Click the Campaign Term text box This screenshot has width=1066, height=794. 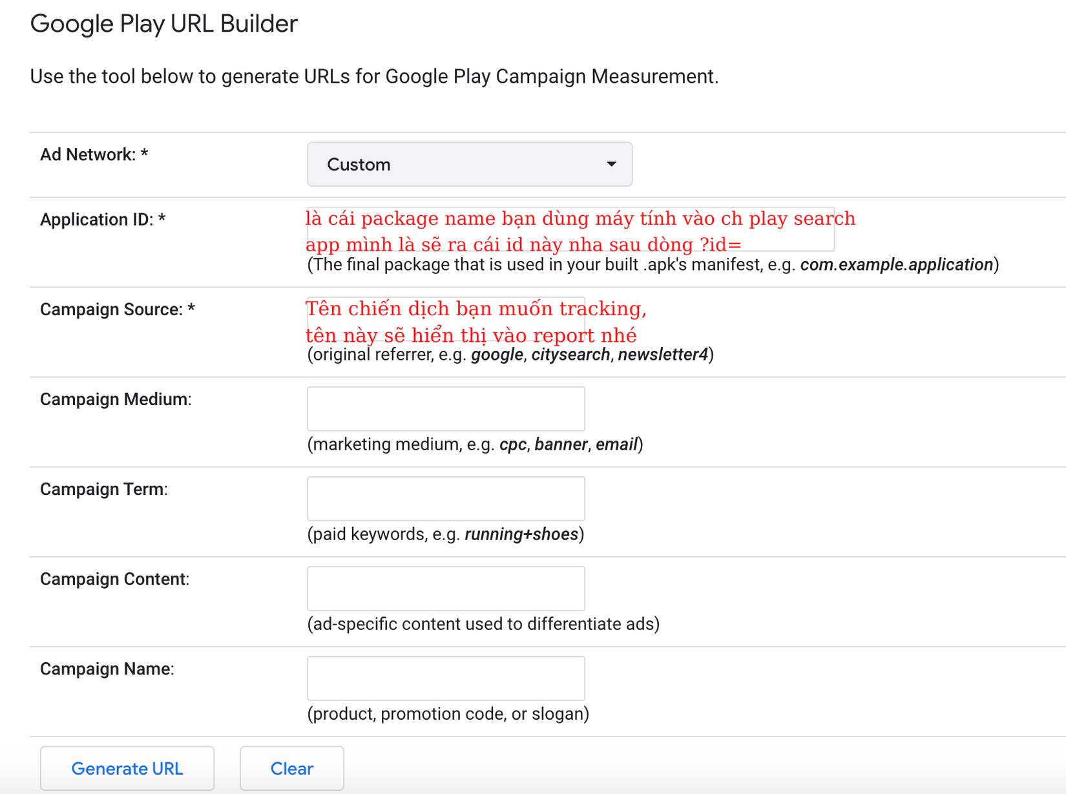tap(446, 499)
